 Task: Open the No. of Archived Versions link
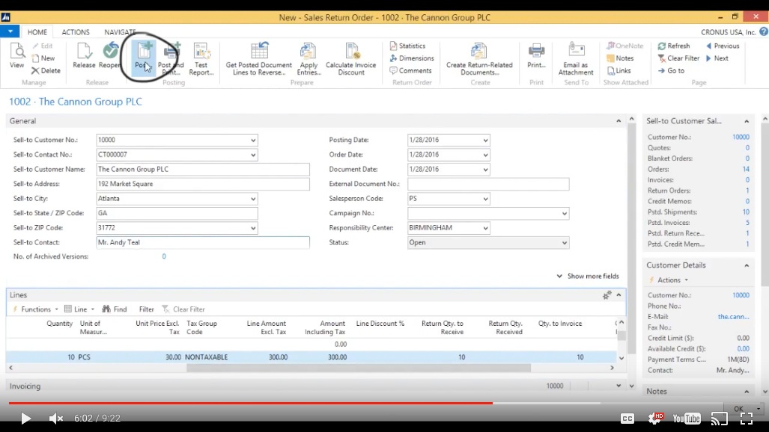(x=164, y=256)
